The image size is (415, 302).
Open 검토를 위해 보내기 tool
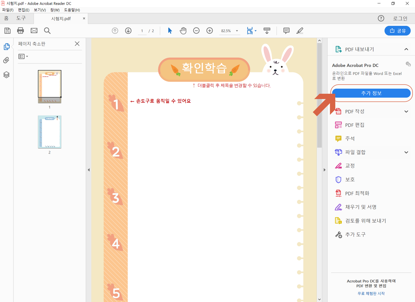[x=361, y=221]
